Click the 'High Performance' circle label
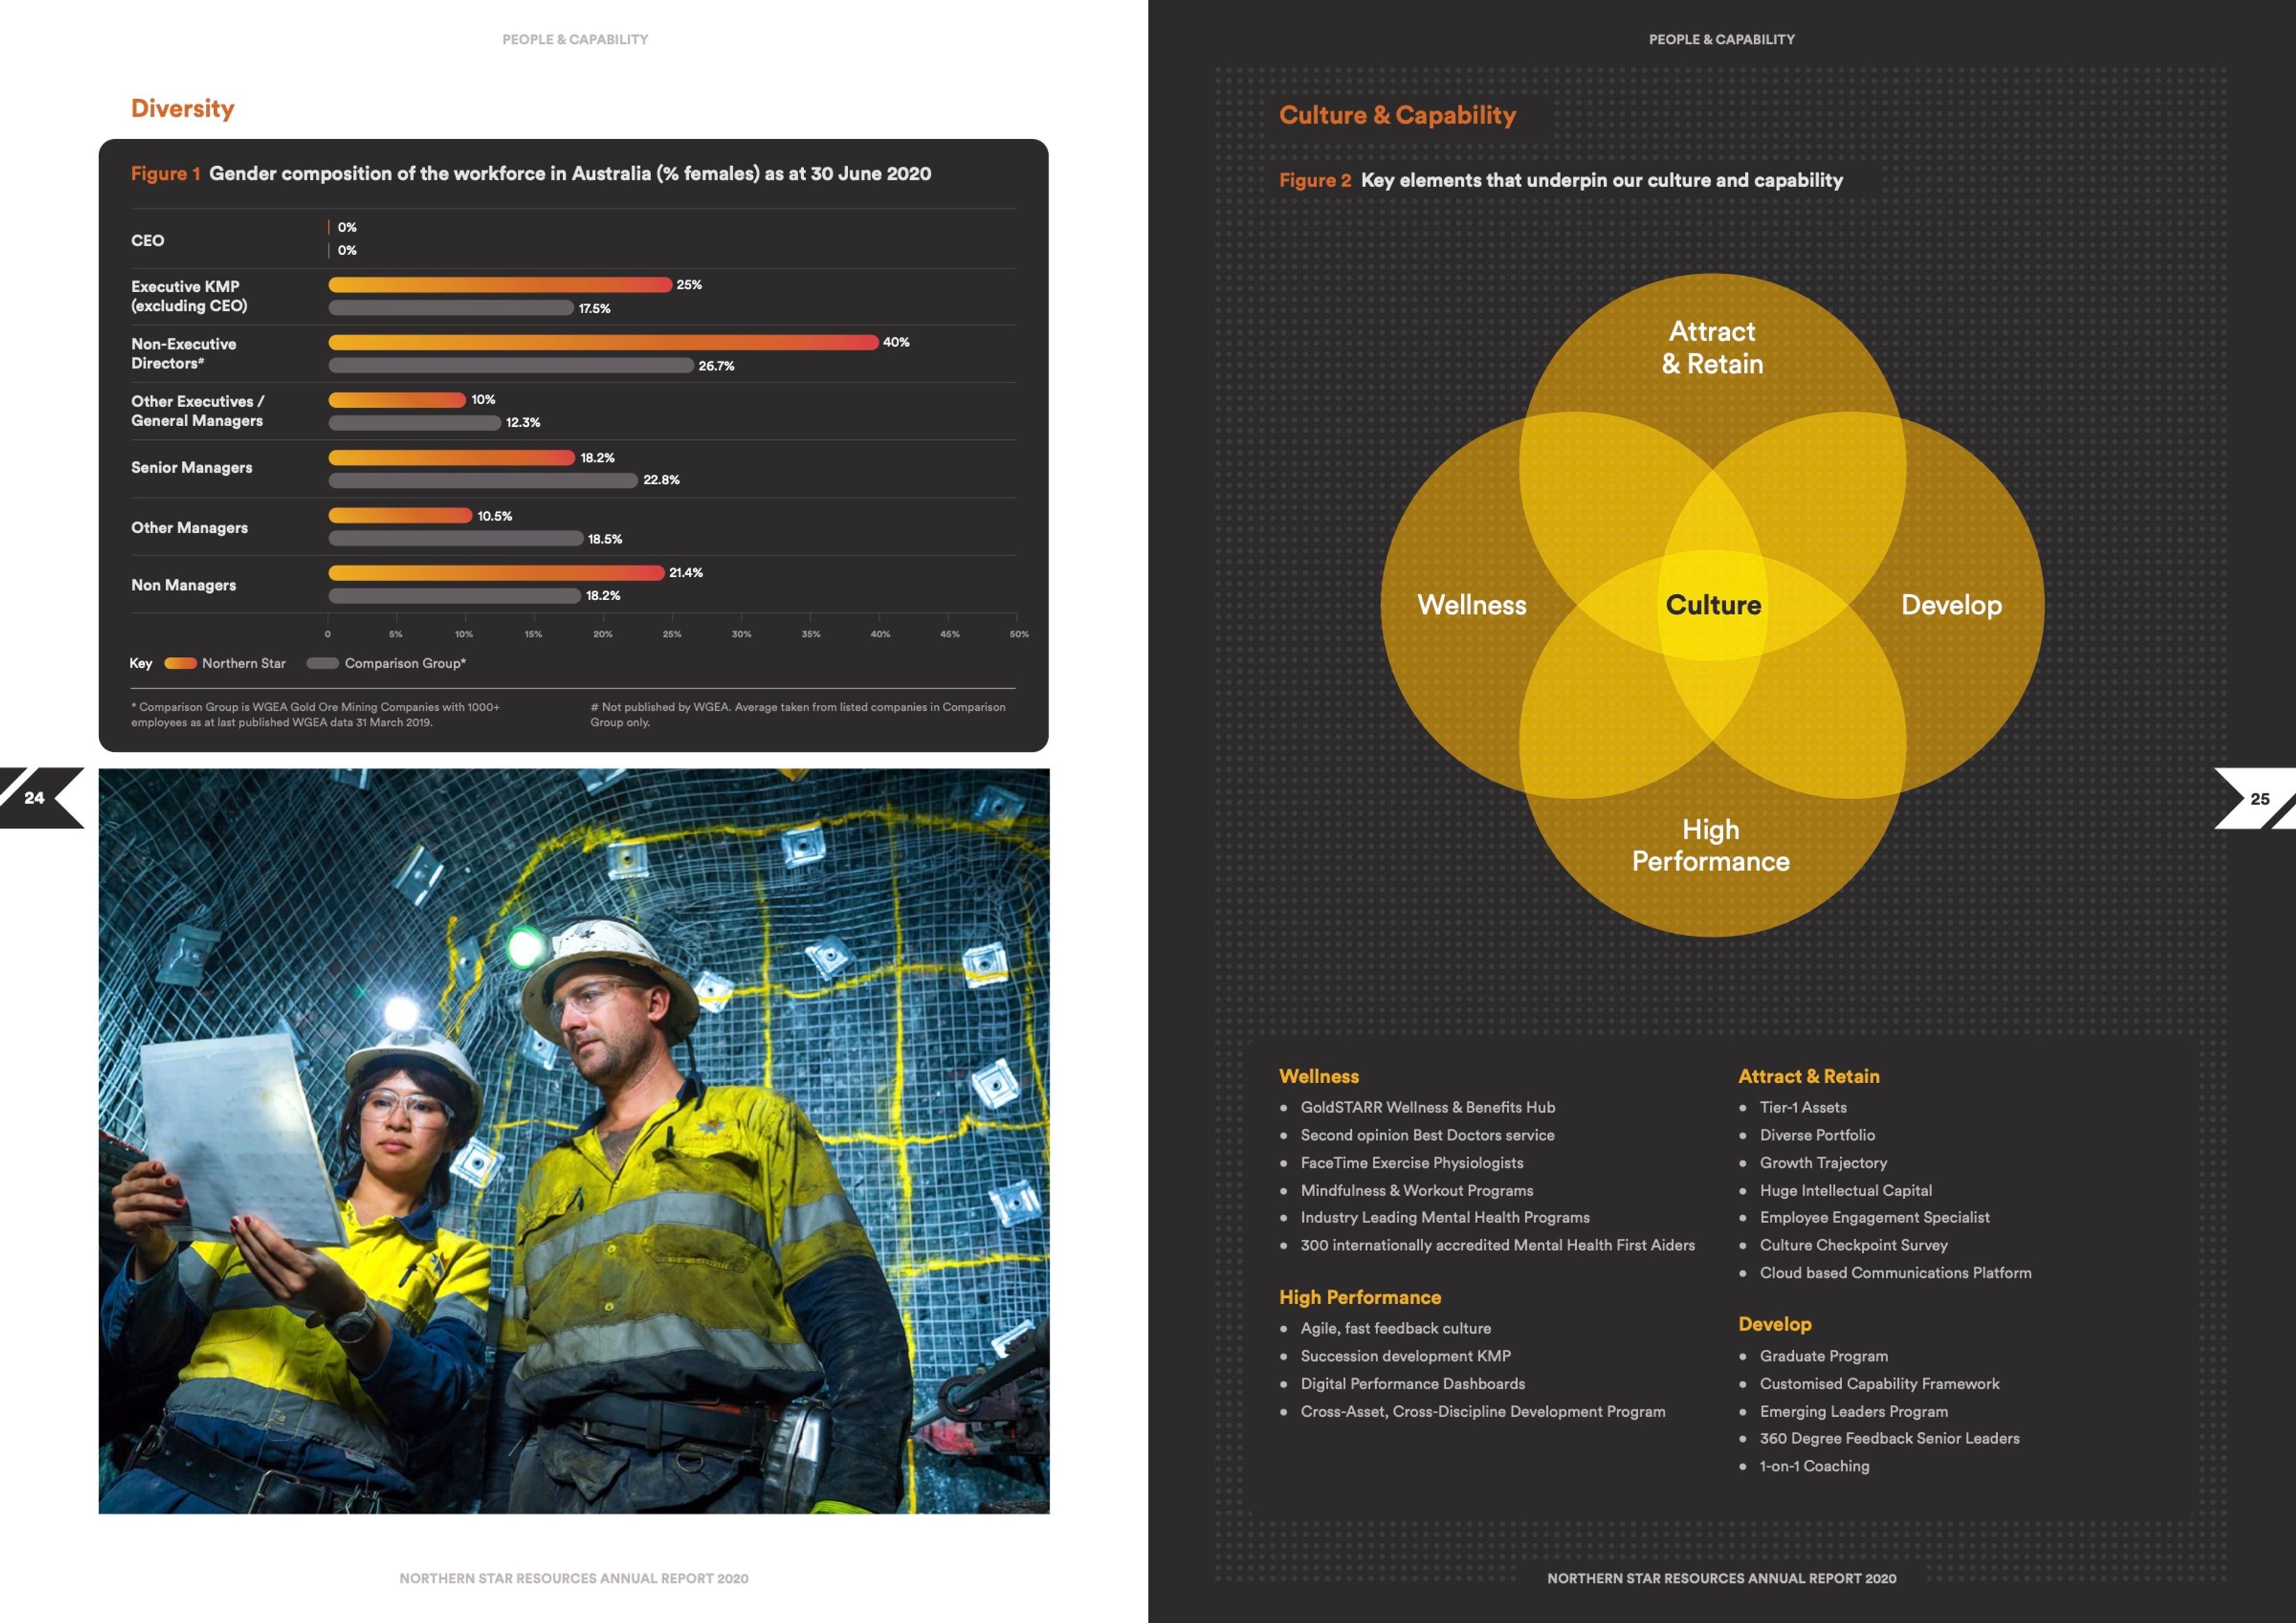Image resolution: width=2296 pixels, height=1623 pixels. click(x=1711, y=846)
